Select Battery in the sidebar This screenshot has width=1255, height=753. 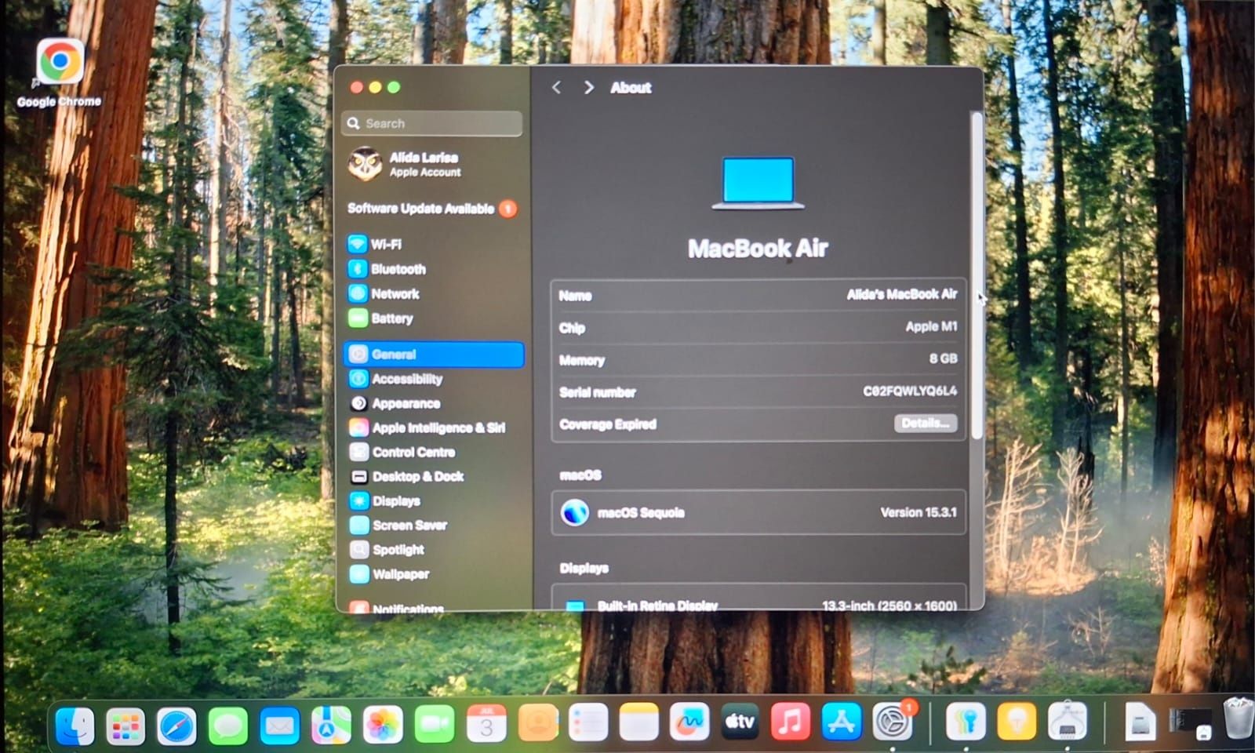coord(433,318)
